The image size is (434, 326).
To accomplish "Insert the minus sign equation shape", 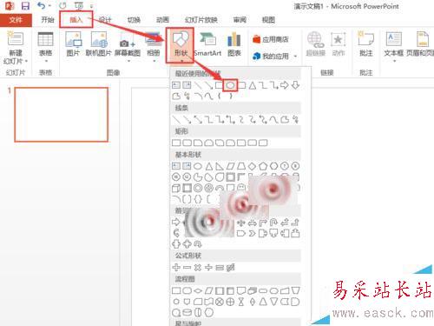I will 187,268.
